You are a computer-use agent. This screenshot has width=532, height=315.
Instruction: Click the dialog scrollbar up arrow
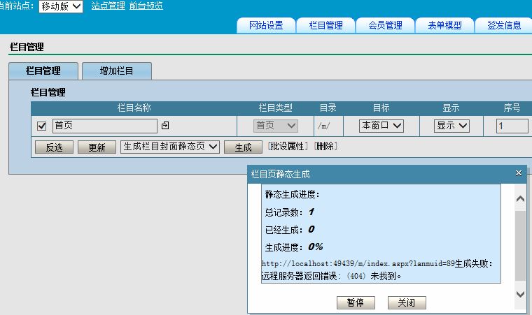click(520, 199)
